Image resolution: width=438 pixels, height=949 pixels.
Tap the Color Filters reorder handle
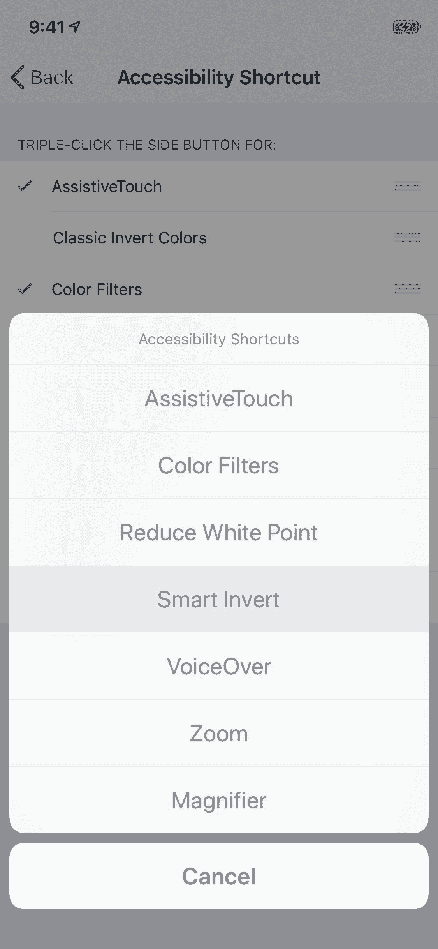click(x=407, y=289)
